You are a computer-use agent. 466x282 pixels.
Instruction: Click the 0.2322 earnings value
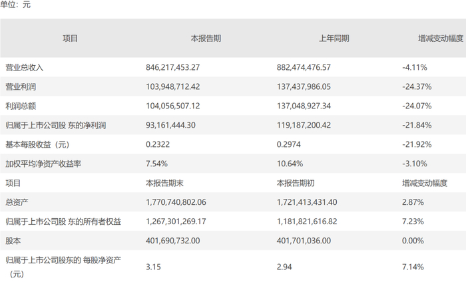coord(158,144)
